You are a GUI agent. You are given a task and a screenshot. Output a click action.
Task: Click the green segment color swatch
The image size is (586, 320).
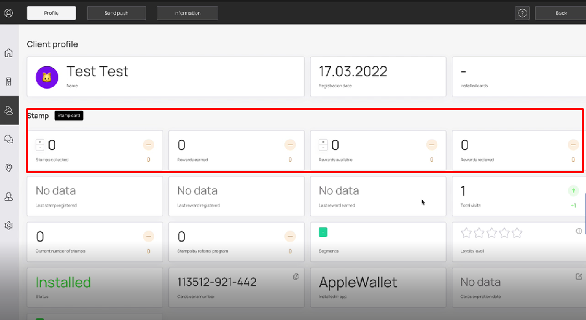(323, 232)
